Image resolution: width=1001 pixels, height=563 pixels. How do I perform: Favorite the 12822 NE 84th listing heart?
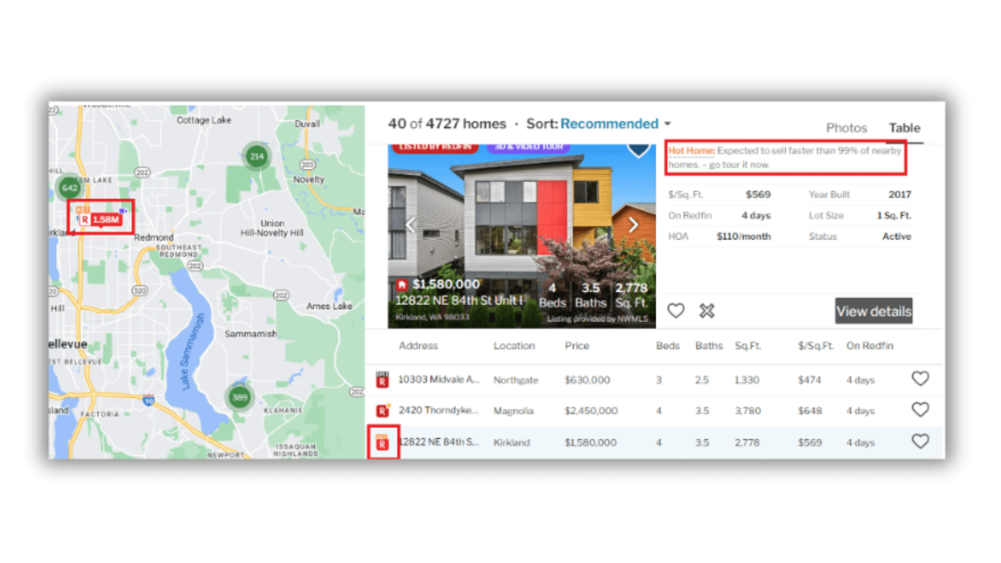pyautogui.click(x=920, y=442)
